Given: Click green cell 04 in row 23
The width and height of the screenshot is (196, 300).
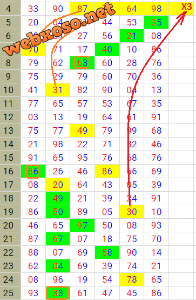Looking at the screenshot, I should [58, 266].
